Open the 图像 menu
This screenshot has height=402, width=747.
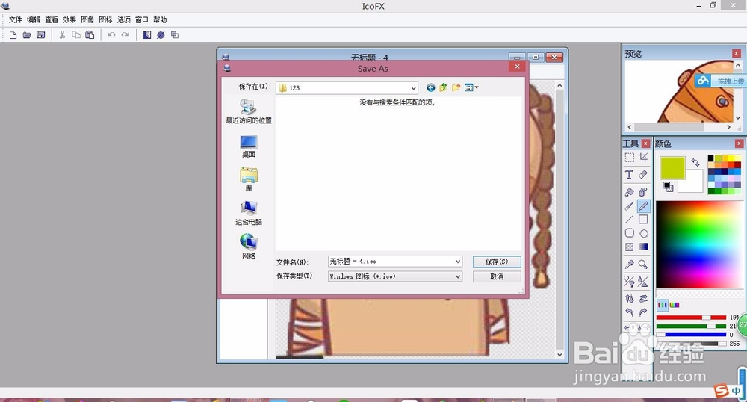[x=87, y=19]
